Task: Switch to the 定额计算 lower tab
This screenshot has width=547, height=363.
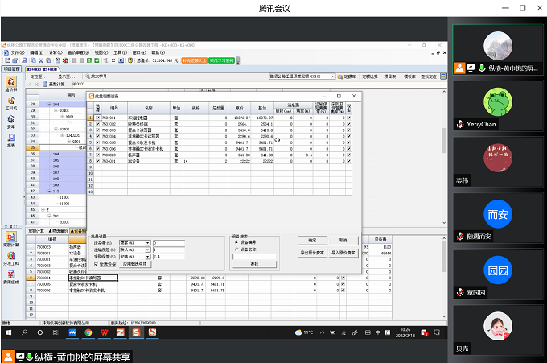Action: tap(36, 231)
